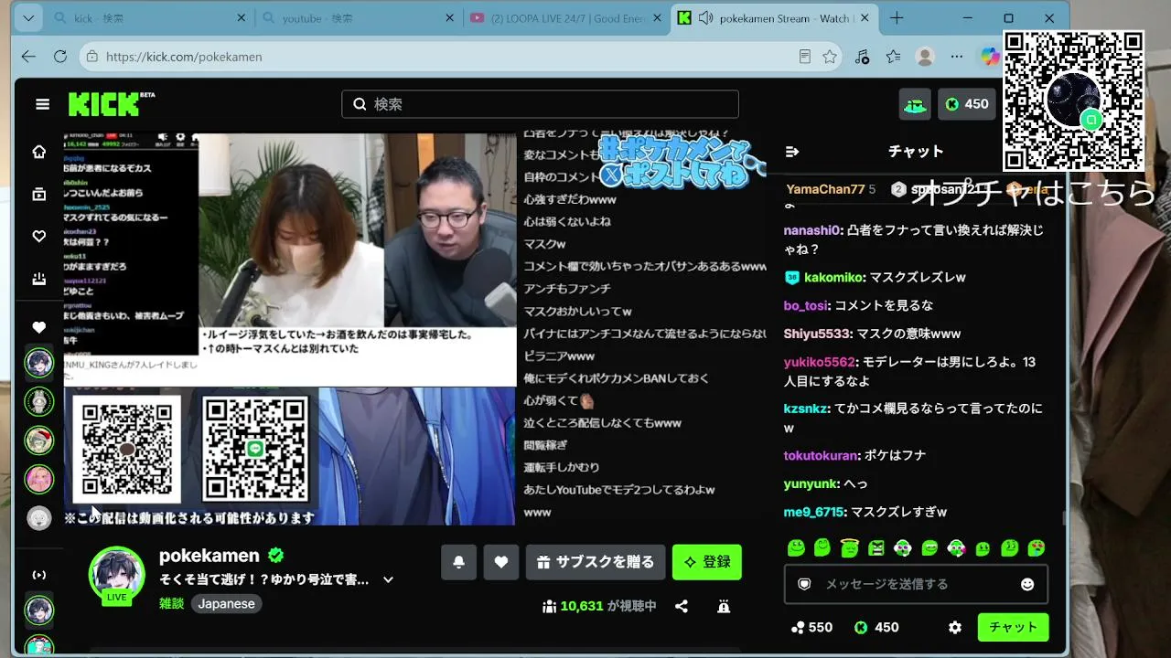Switch to the 'kick - 検索' browser tab
The width and height of the screenshot is (1171, 658).
pyautogui.click(x=149, y=18)
